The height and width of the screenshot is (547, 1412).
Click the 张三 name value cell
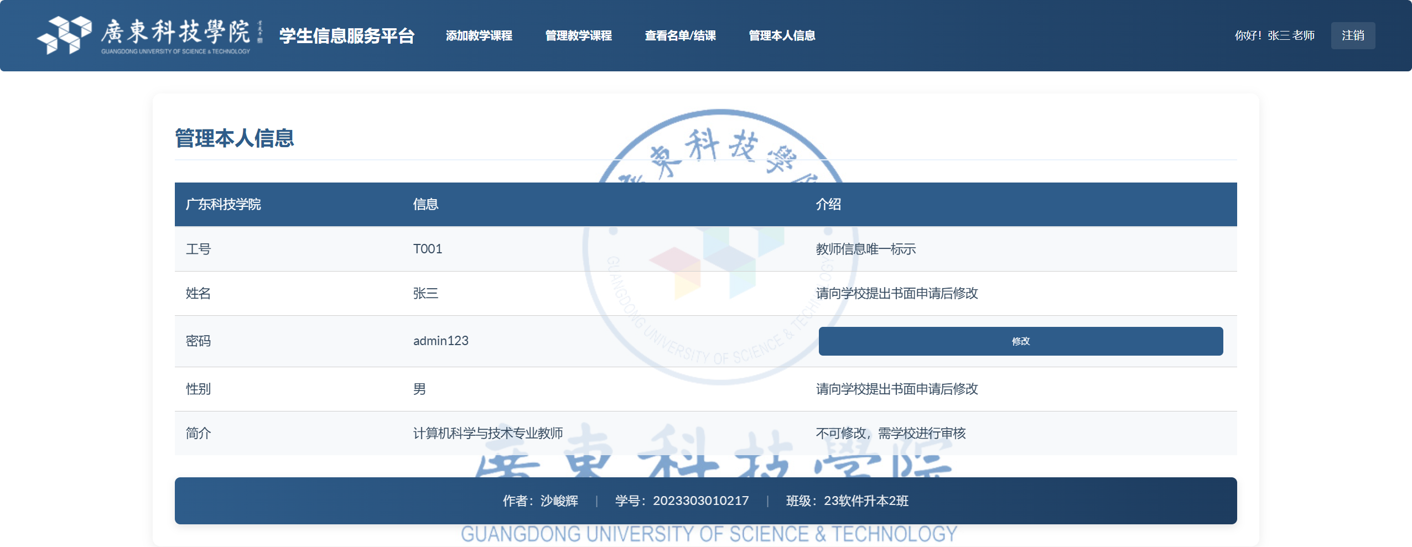425,293
